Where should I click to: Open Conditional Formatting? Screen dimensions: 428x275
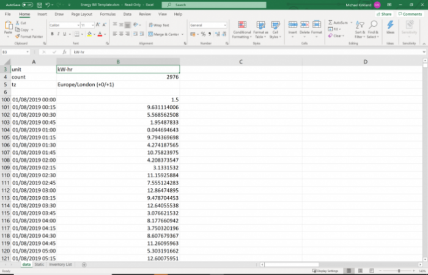click(242, 30)
